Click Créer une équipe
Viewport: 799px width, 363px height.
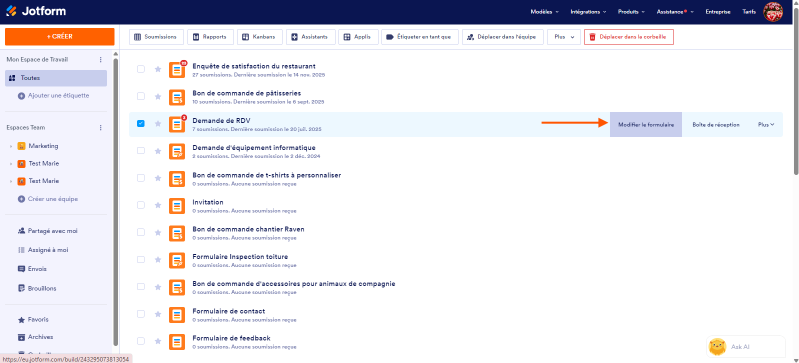[x=48, y=199]
